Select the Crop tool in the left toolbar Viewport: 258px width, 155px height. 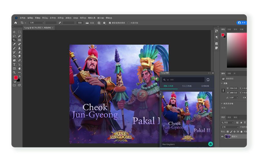pyautogui.click(x=14, y=40)
